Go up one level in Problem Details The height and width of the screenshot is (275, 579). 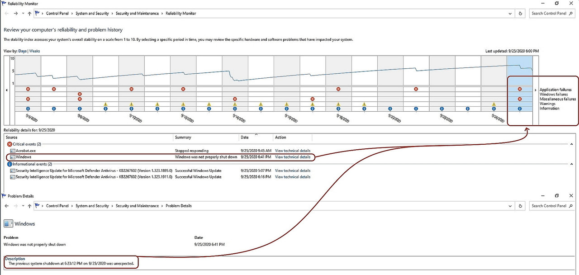click(29, 206)
